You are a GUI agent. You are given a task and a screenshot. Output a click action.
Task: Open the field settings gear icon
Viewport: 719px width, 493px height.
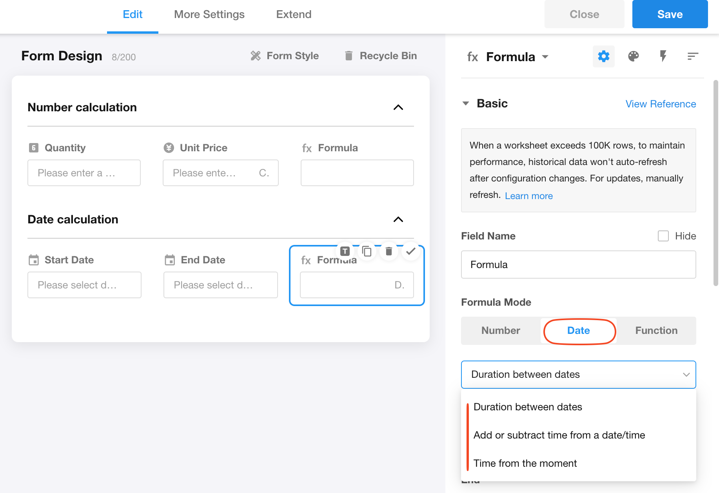603,56
